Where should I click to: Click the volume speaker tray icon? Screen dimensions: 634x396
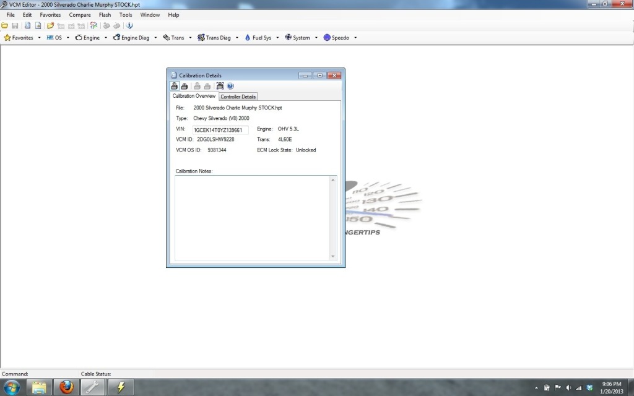(x=568, y=387)
